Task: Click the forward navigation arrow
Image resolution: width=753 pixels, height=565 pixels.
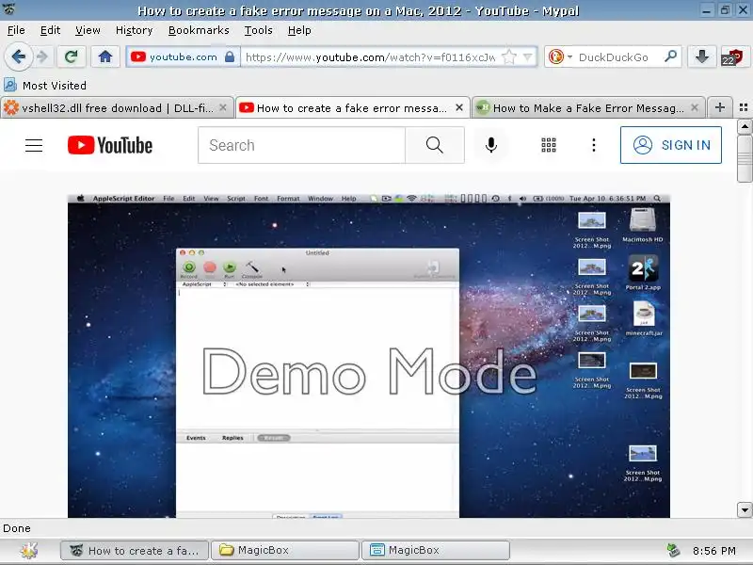Action: [x=42, y=57]
